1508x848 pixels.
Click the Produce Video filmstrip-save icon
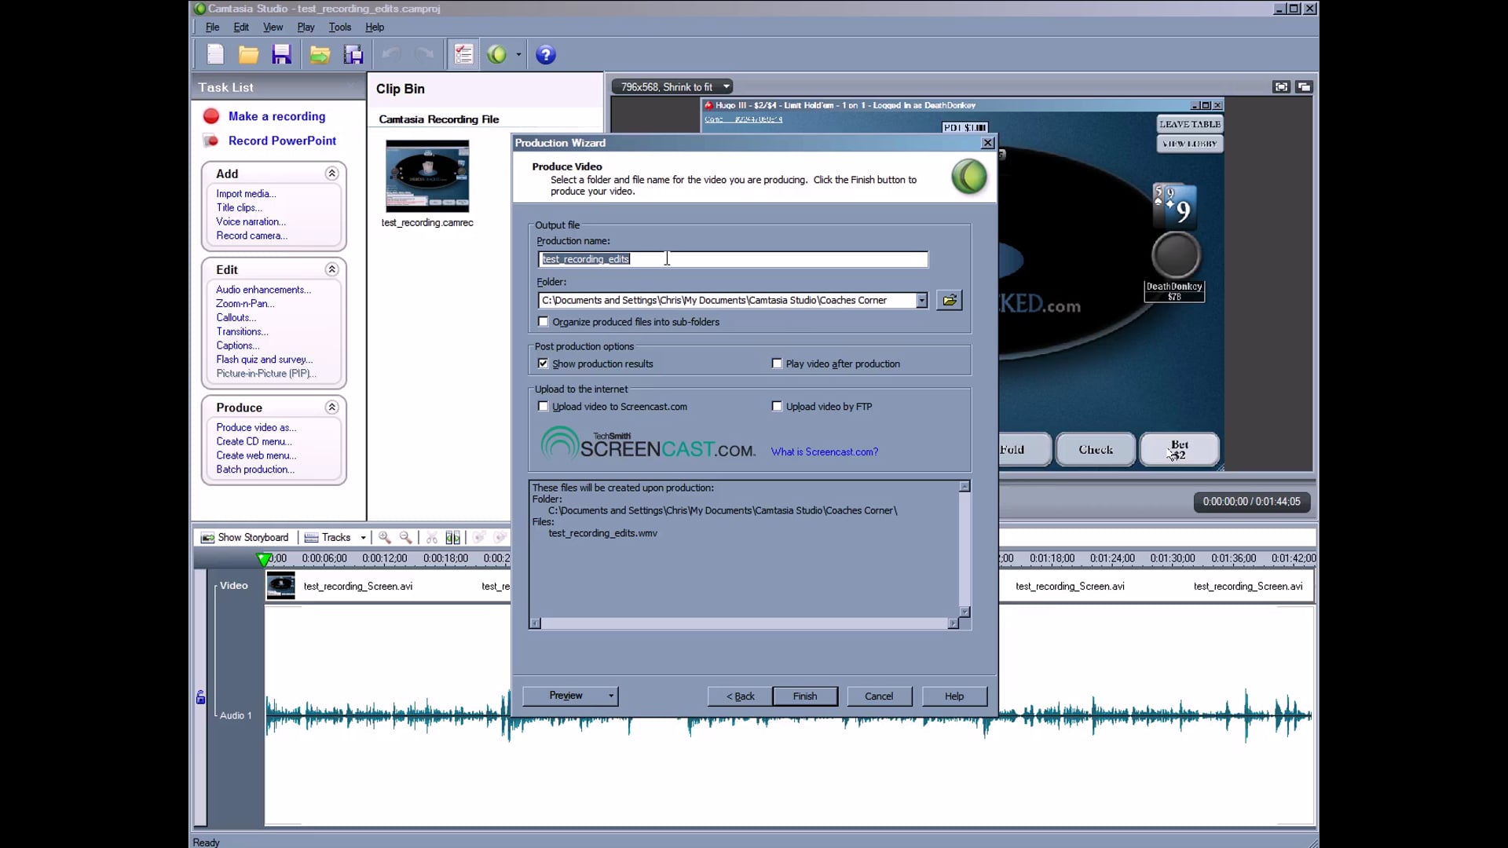pyautogui.click(x=353, y=54)
